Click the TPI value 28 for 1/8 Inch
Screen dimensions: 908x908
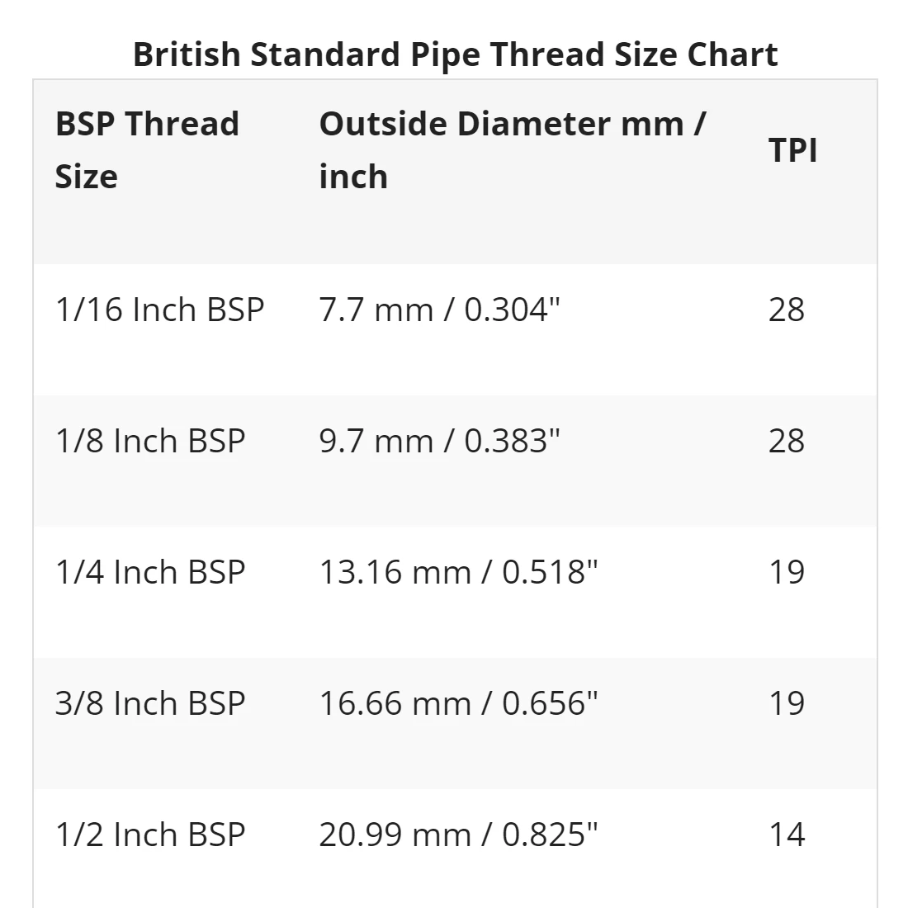pos(787,441)
